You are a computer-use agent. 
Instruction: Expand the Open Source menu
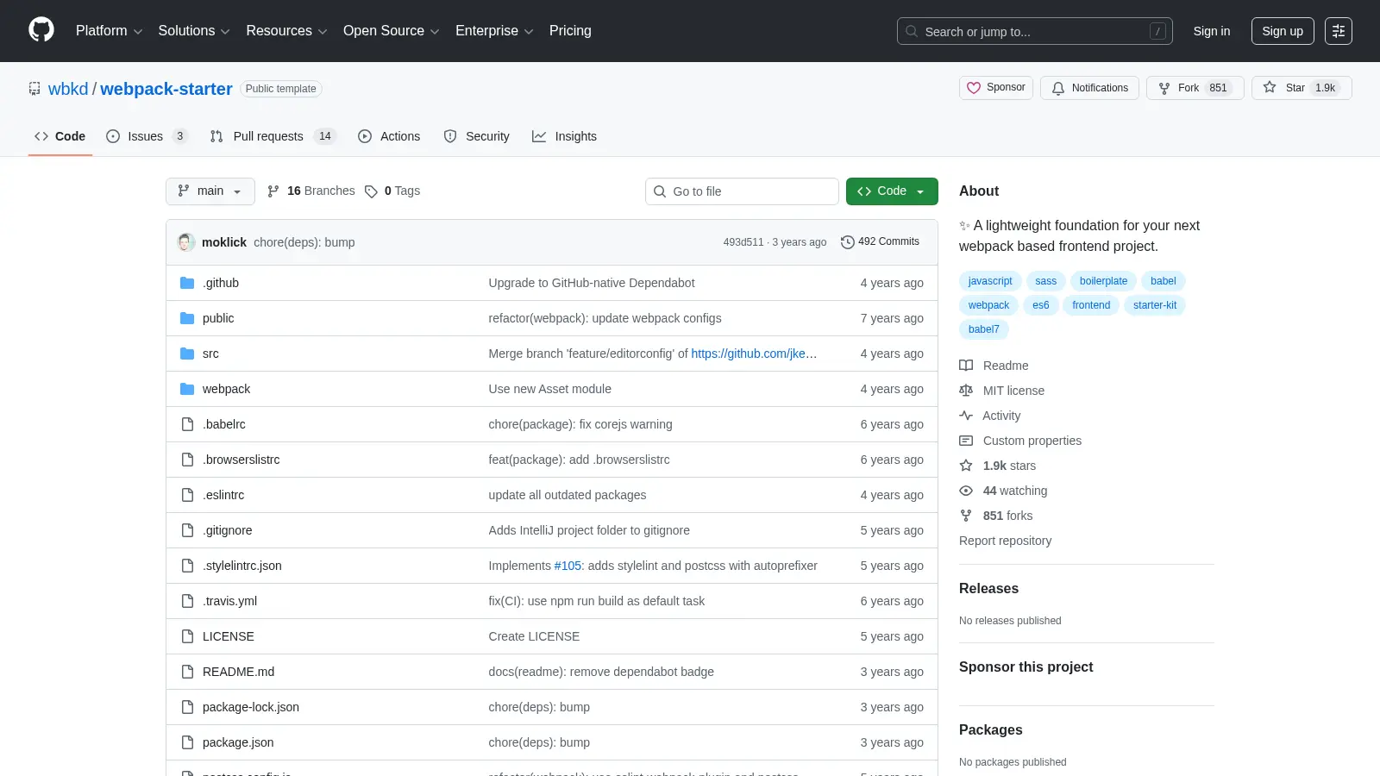click(x=392, y=31)
